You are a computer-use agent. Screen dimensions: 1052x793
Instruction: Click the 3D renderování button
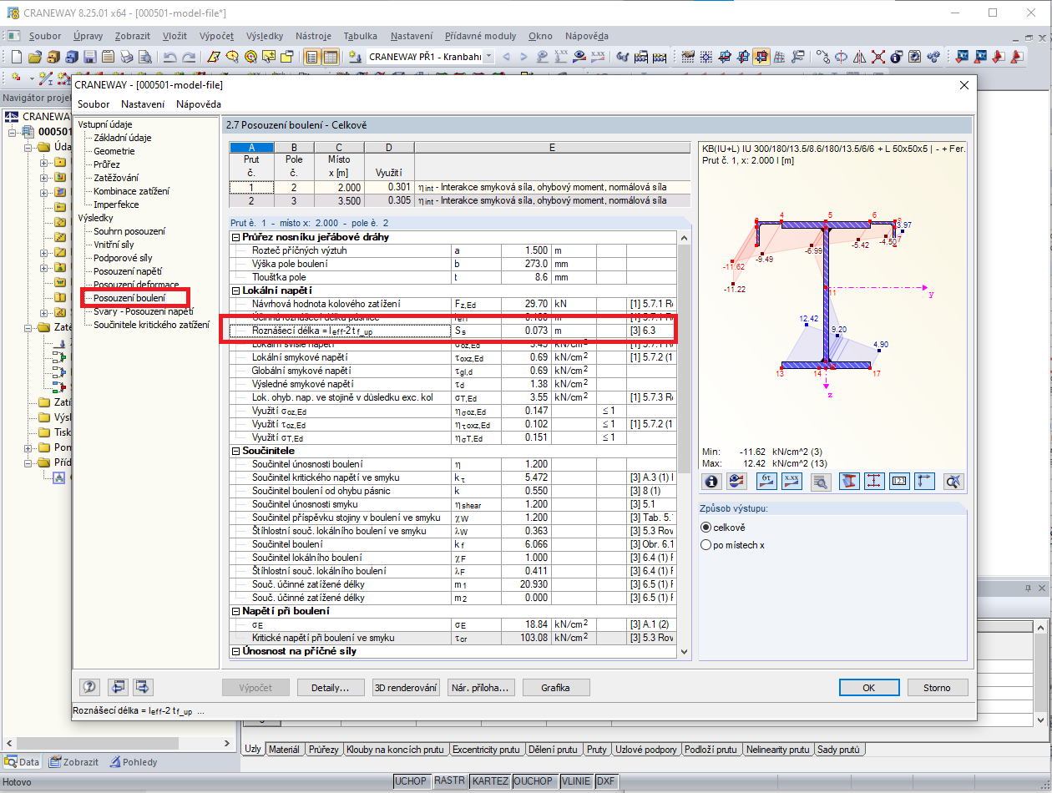tap(407, 688)
